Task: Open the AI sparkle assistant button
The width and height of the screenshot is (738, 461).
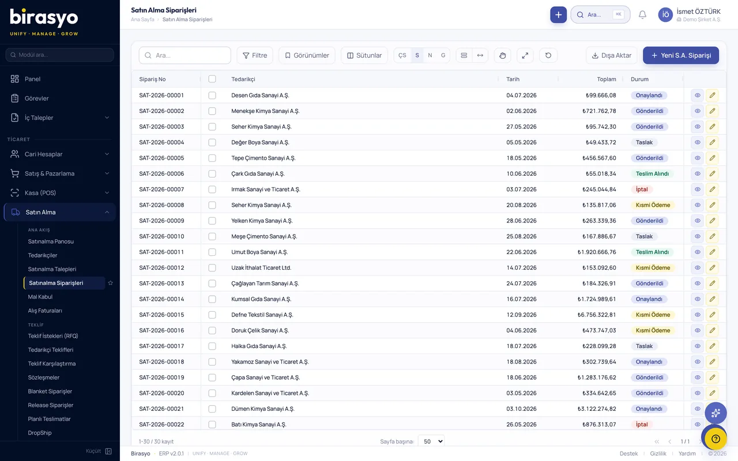Action: [x=716, y=413]
